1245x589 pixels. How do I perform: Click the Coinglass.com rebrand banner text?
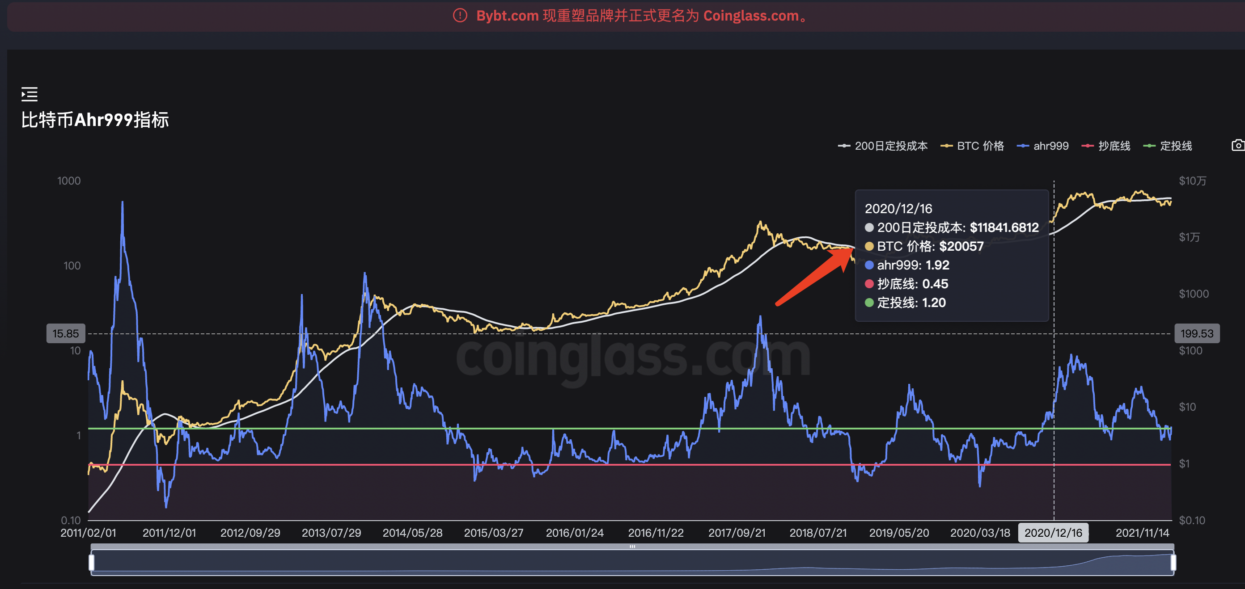point(638,16)
